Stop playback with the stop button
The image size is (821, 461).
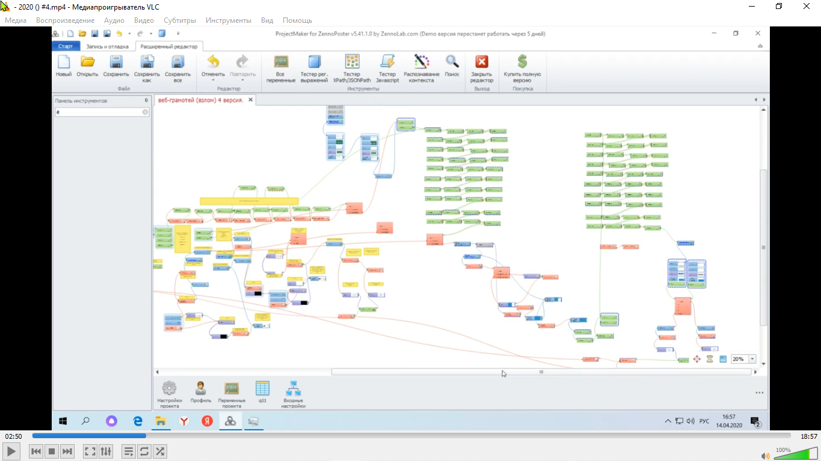52,451
